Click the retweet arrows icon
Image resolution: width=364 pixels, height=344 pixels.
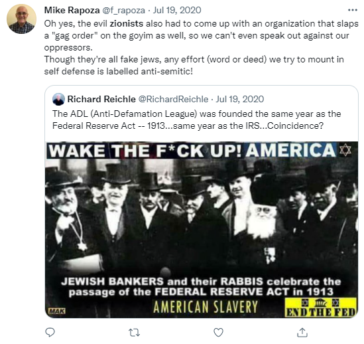[134, 333]
